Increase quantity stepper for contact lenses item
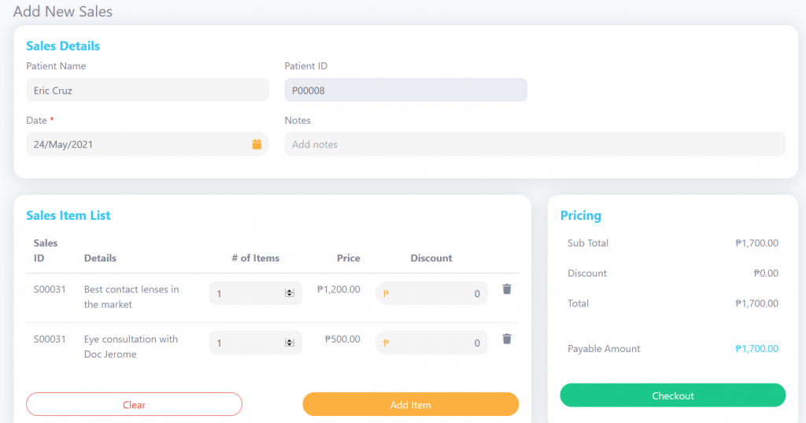Image resolution: width=806 pixels, height=423 pixels. pyautogui.click(x=290, y=291)
